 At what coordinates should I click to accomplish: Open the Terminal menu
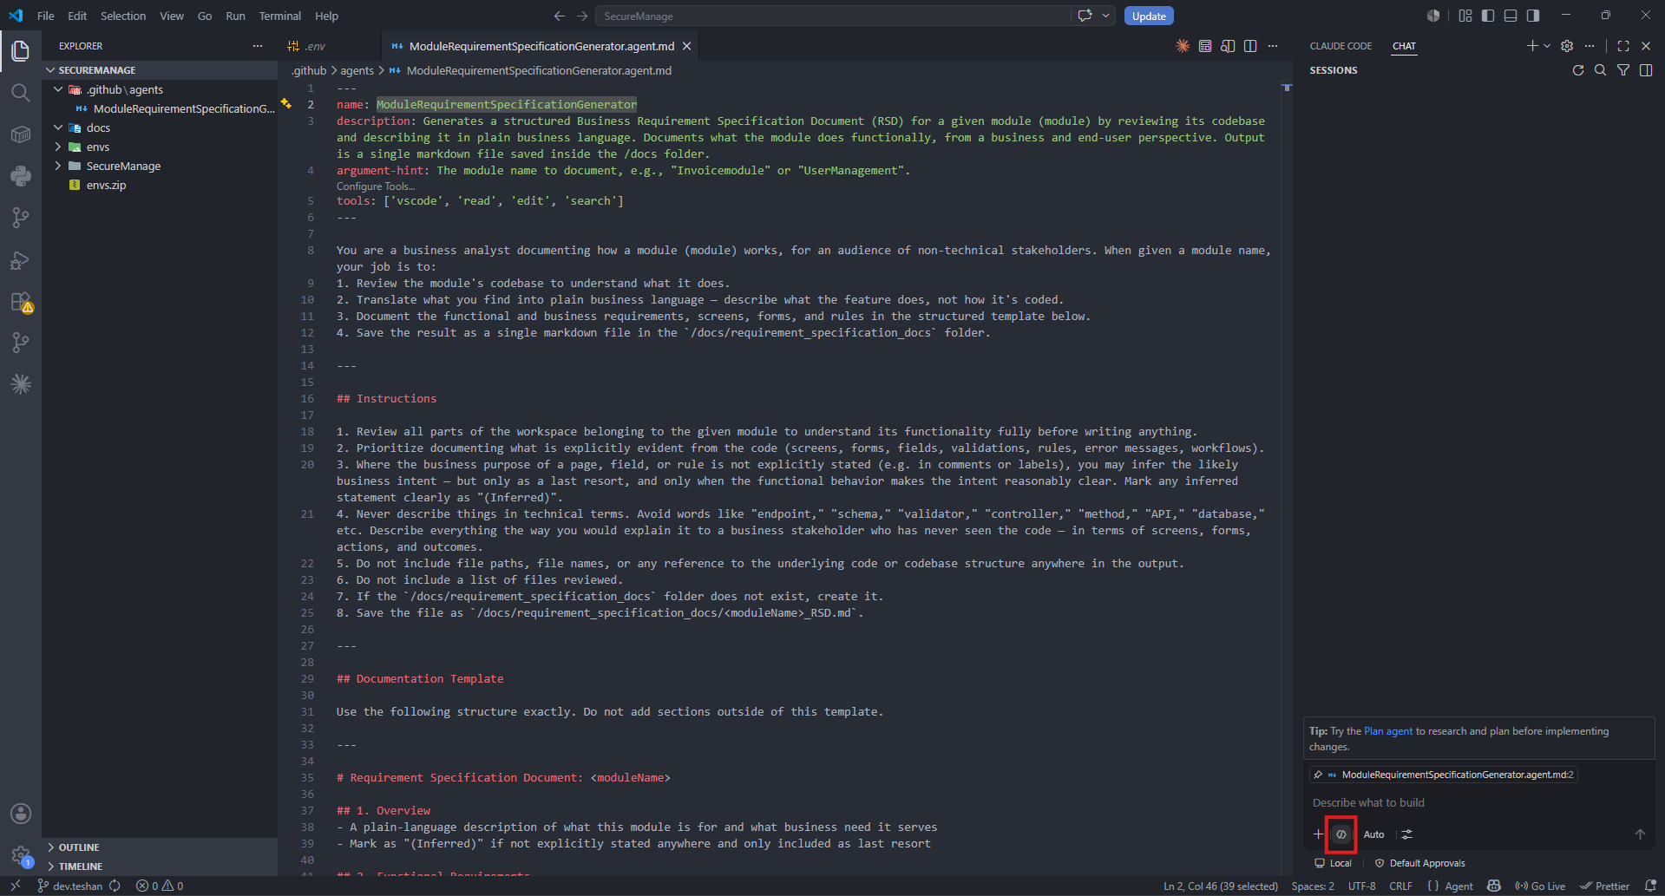point(280,16)
